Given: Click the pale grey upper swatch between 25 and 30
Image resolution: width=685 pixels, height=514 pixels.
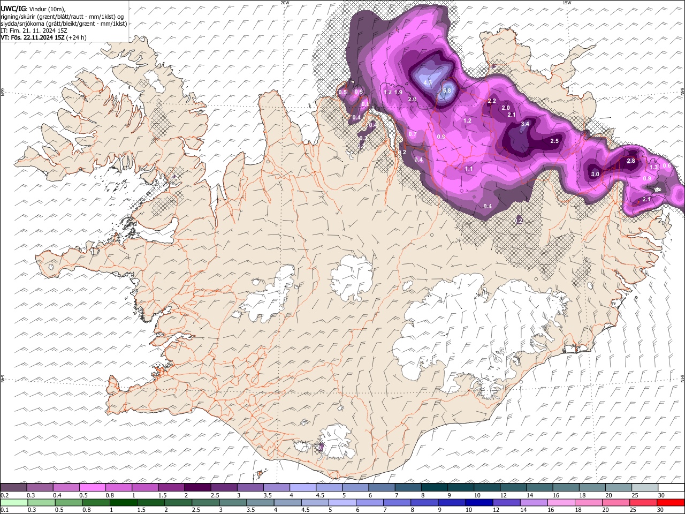Looking at the screenshot, I should [645, 488].
